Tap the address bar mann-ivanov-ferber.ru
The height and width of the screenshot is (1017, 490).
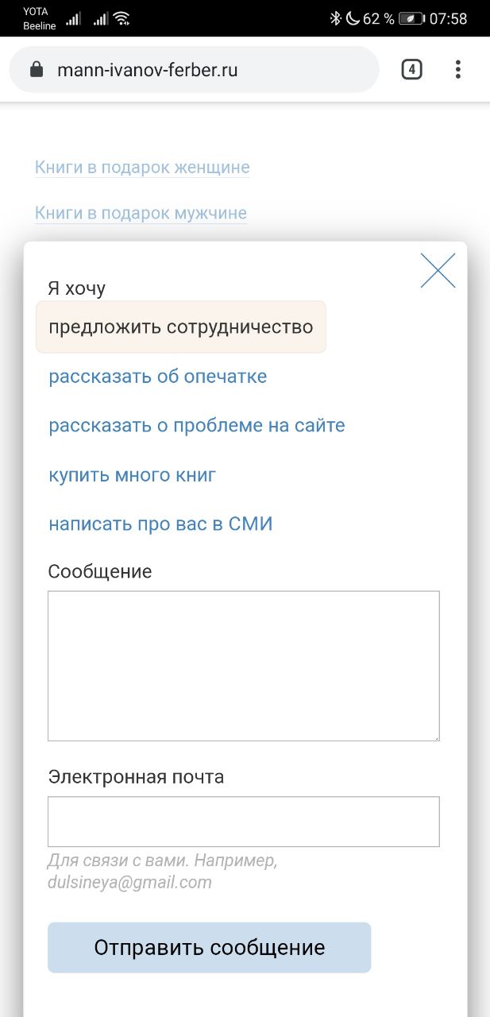point(194,70)
